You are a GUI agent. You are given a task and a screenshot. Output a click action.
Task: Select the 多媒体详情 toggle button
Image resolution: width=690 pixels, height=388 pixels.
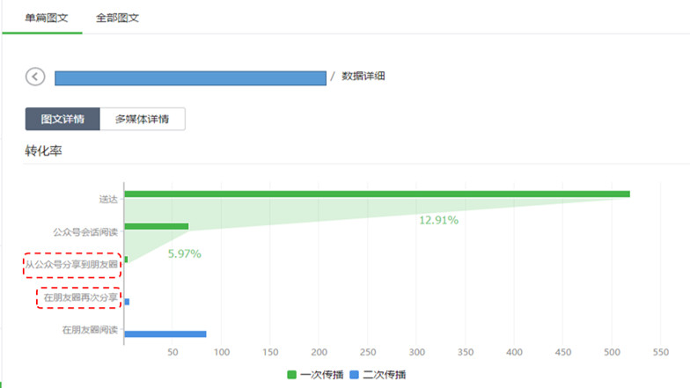143,120
